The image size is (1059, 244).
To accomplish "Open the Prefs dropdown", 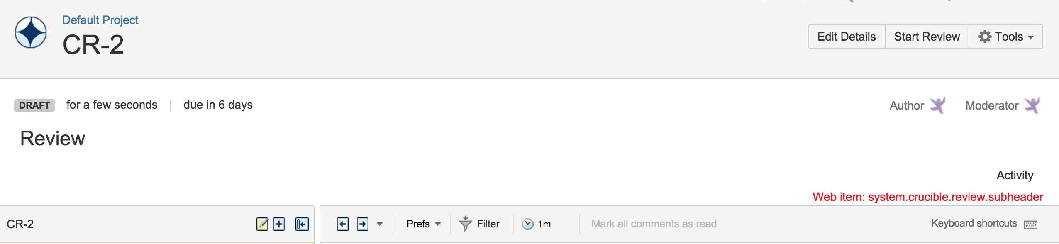I will tap(423, 224).
